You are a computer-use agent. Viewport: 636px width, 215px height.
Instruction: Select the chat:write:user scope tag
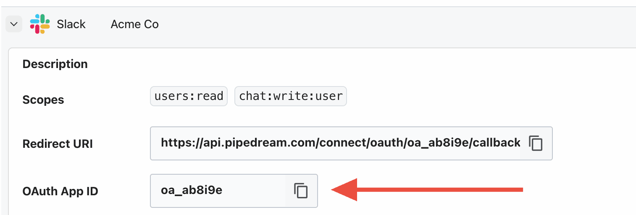click(x=291, y=96)
